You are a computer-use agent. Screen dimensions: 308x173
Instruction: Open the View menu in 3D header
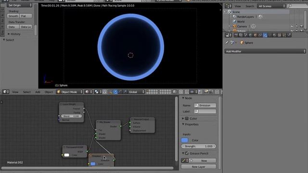[15, 92]
